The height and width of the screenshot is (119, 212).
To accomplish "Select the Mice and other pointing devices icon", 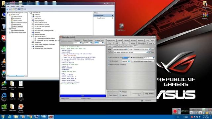I will tap(33, 30).
